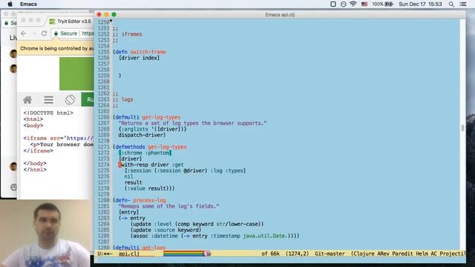
Task: Open Notification Center list icon
Action: [x=463, y=4]
